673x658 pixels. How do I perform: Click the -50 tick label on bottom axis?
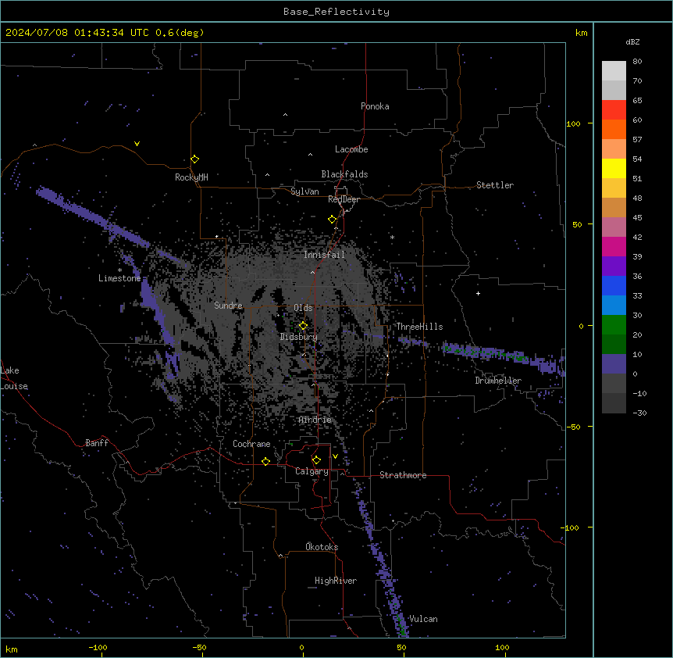pos(199,647)
